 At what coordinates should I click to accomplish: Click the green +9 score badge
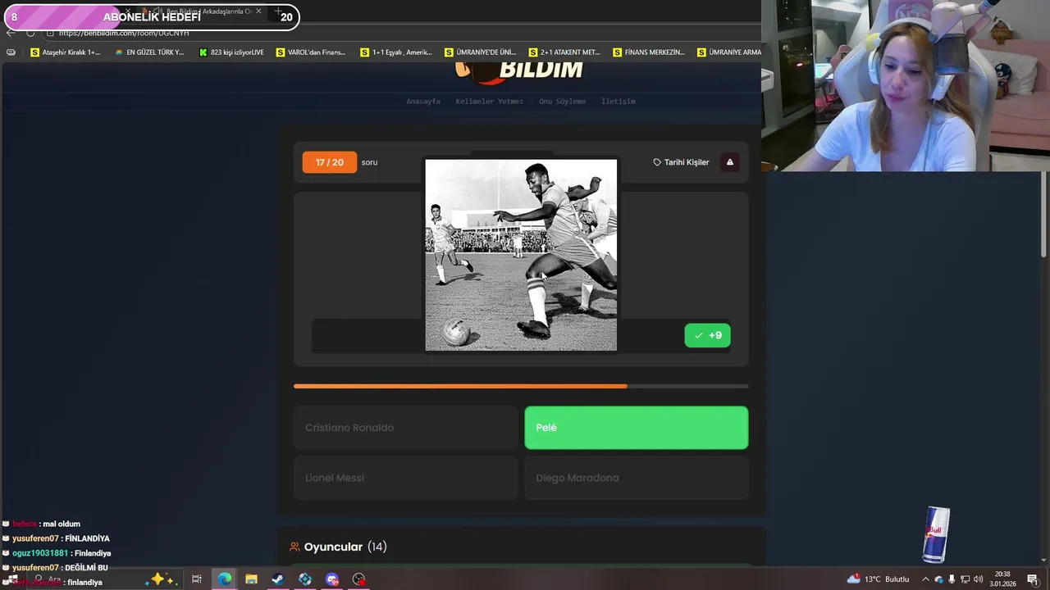707,335
